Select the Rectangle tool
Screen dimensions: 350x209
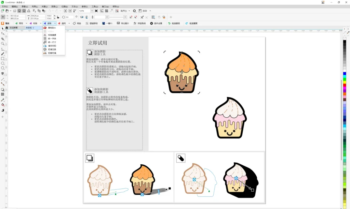(x=3, y=59)
